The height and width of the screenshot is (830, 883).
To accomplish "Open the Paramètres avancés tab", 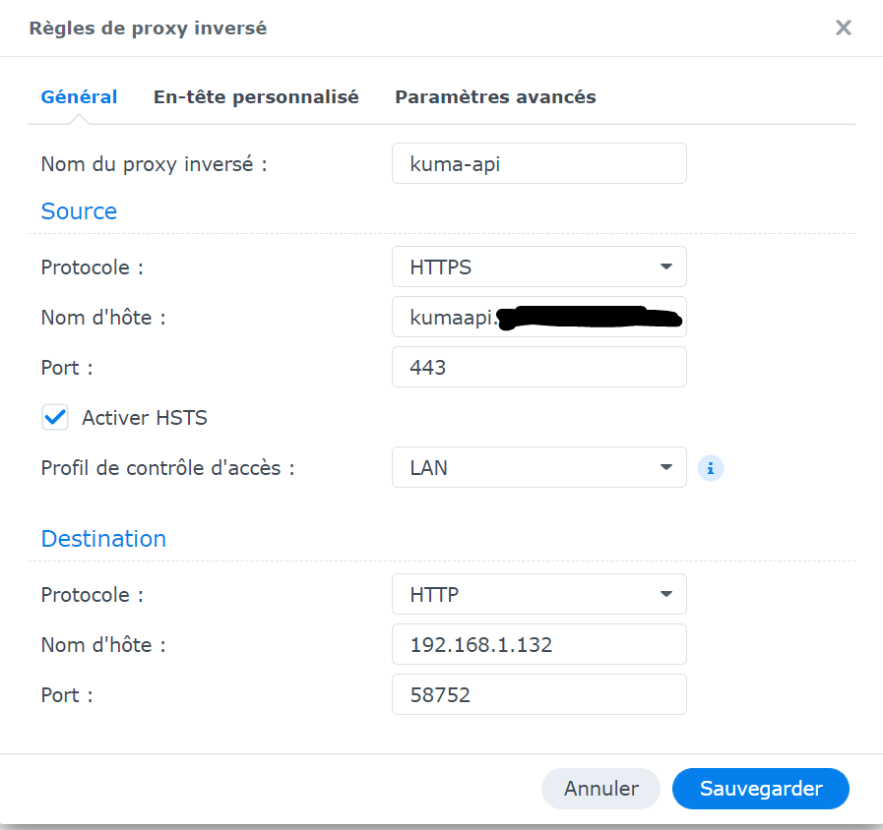I will coord(495,96).
